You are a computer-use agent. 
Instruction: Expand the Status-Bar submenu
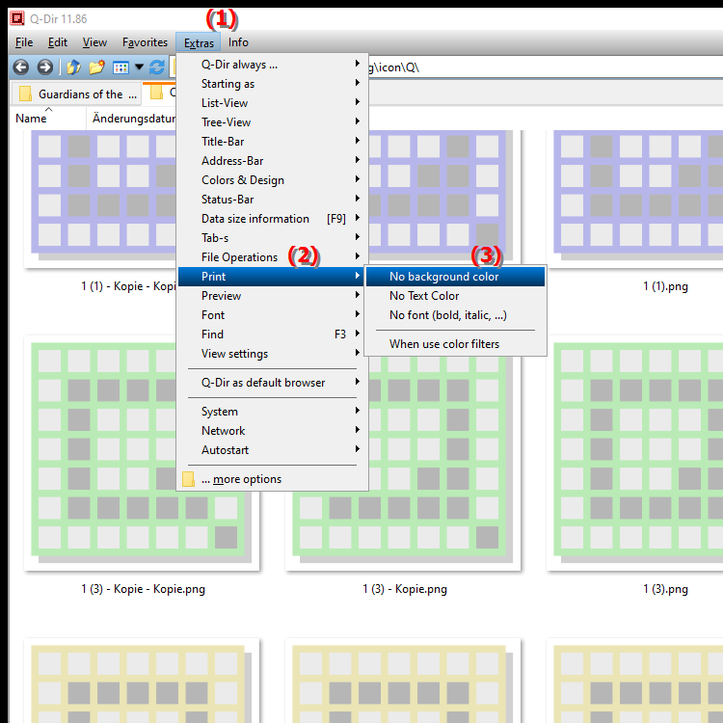pos(273,200)
